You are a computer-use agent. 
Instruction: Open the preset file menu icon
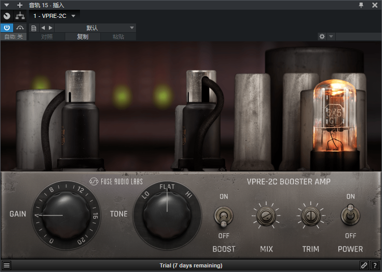click(x=34, y=28)
